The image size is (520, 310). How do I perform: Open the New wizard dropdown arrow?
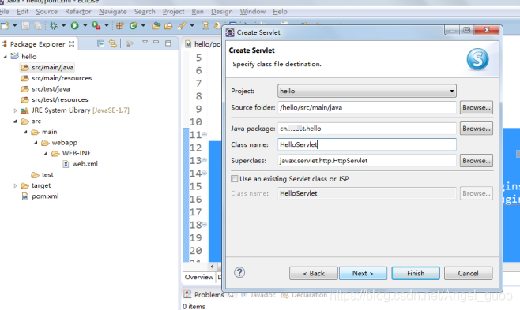tap(14, 25)
